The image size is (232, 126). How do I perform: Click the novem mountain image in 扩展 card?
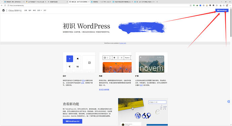click(152, 64)
